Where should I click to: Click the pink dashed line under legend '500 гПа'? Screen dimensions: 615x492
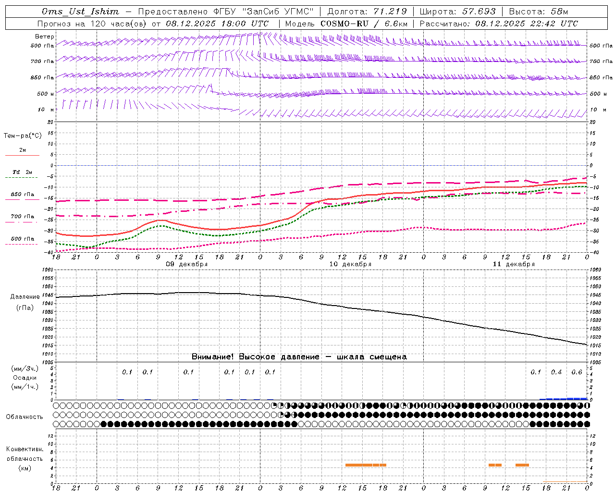tap(22, 244)
